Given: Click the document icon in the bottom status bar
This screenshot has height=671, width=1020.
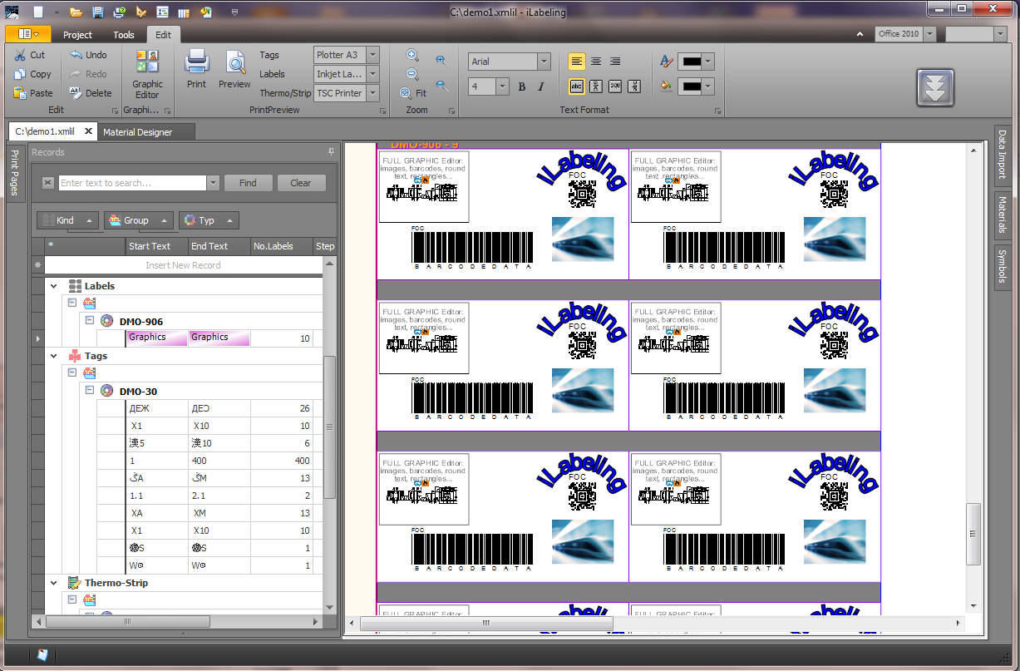Looking at the screenshot, I should pos(42,654).
